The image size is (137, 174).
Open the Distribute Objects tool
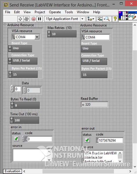pyautogui.click(x=100, y=19)
